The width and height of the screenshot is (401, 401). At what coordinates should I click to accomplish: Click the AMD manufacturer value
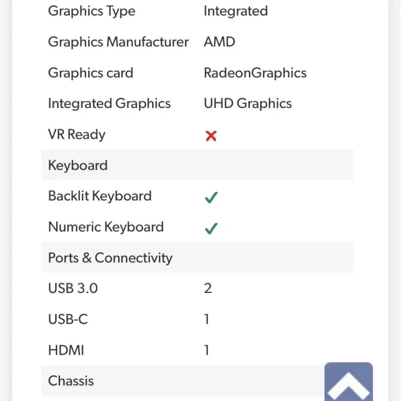point(219,42)
